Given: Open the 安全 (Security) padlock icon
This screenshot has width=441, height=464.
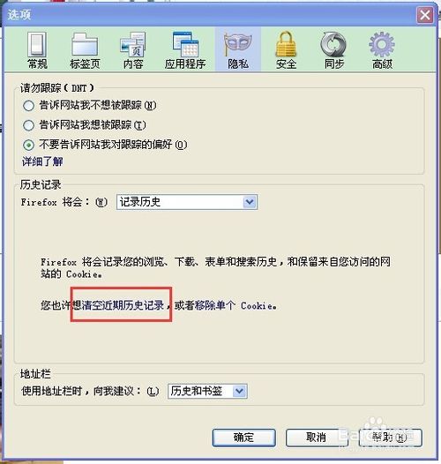Looking at the screenshot, I should coord(286,44).
